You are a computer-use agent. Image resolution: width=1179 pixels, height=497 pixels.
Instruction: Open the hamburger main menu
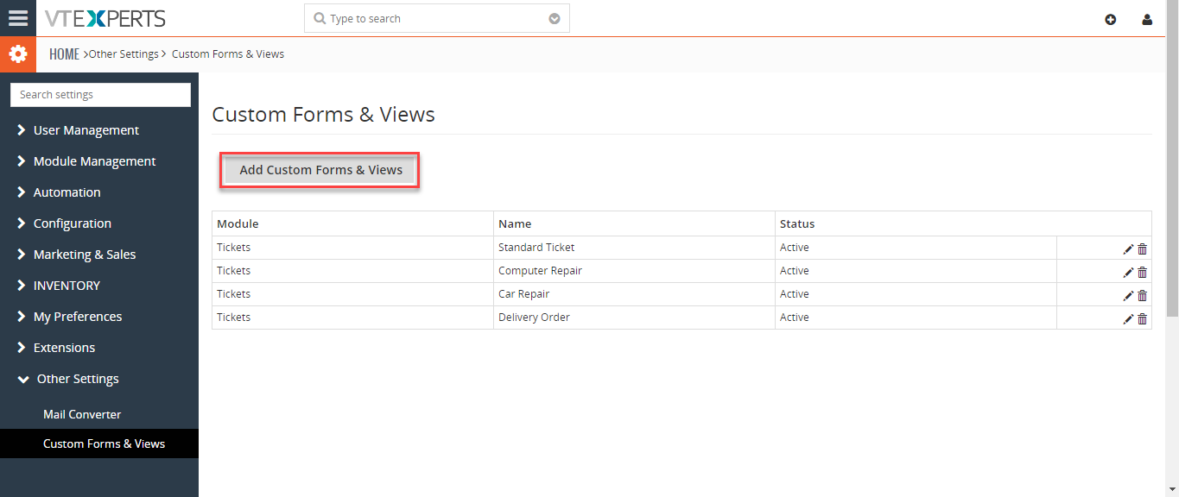pyautogui.click(x=18, y=18)
